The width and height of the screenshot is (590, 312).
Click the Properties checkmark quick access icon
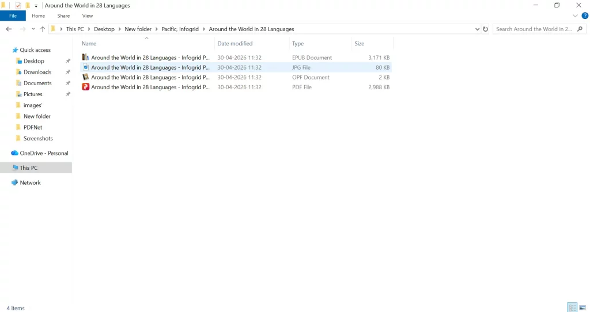coord(18,5)
